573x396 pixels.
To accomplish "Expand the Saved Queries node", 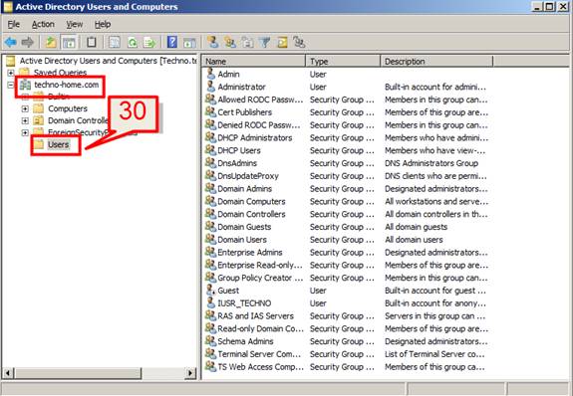I will (11, 73).
